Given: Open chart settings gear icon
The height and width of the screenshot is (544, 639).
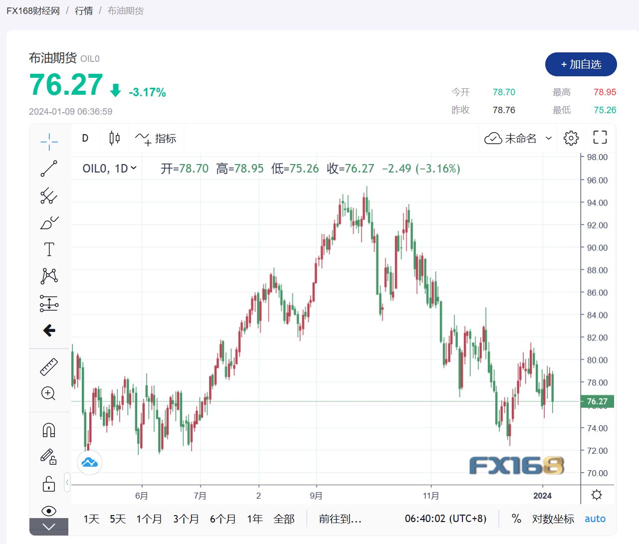Looking at the screenshot, I should tap(571, 138).
